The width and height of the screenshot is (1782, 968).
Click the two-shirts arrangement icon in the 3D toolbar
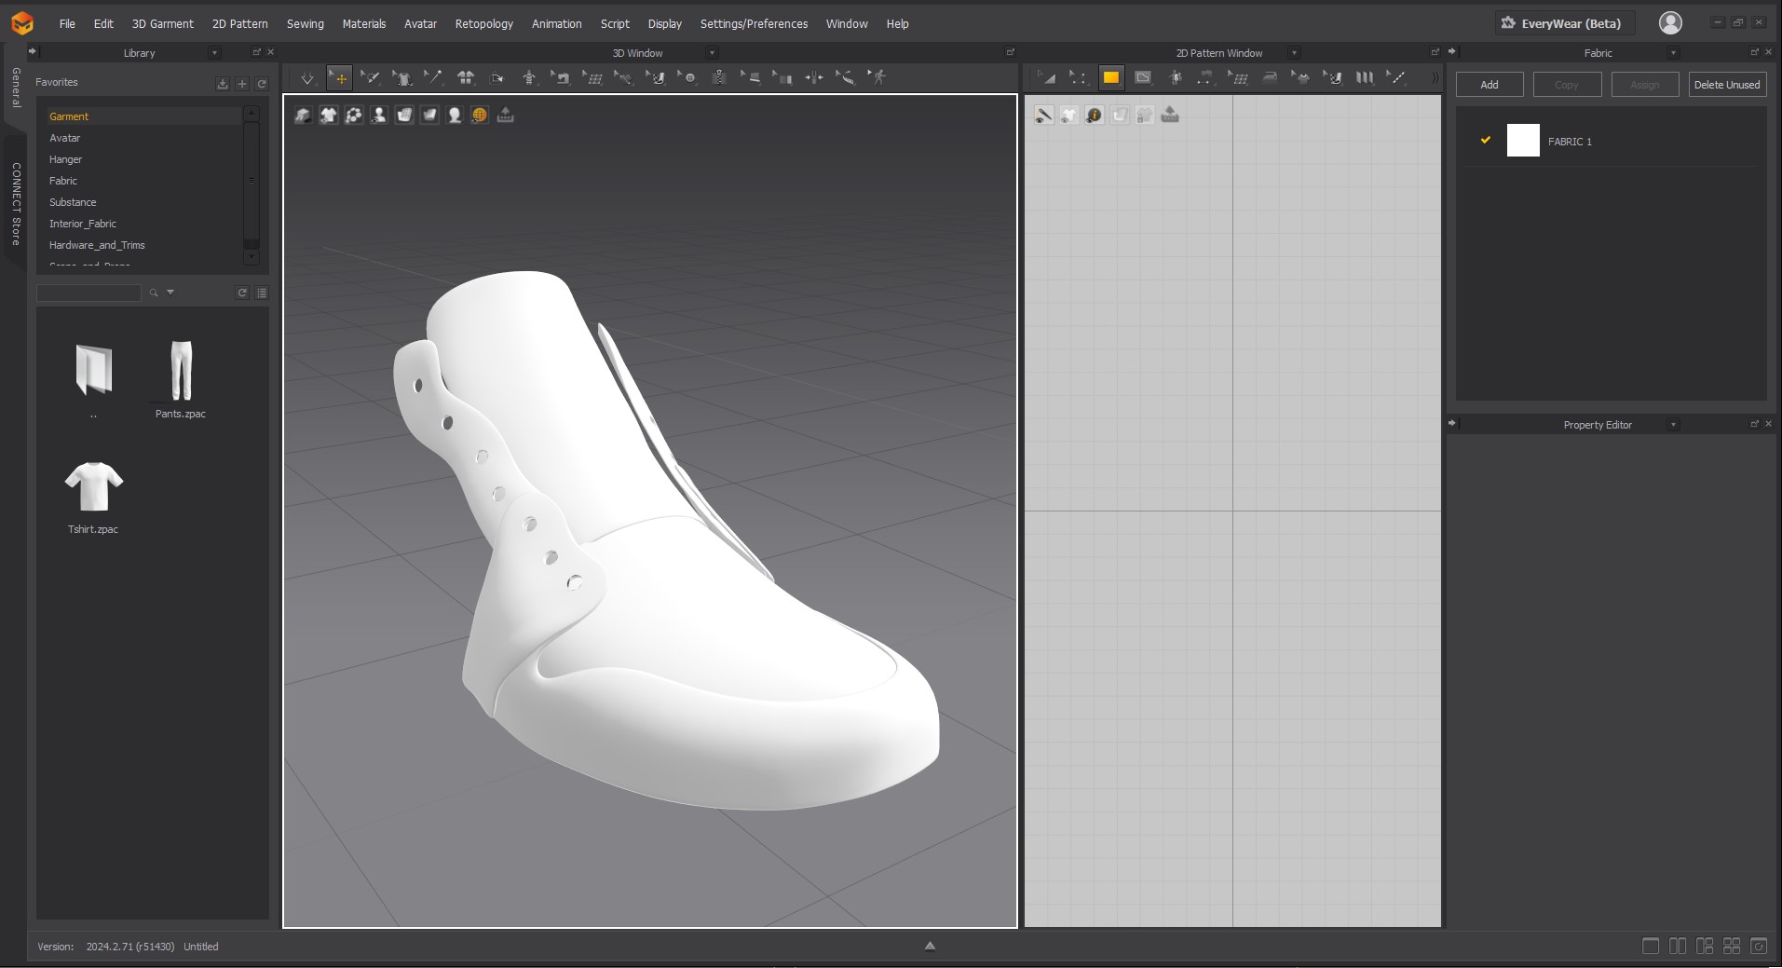point(466,78)
